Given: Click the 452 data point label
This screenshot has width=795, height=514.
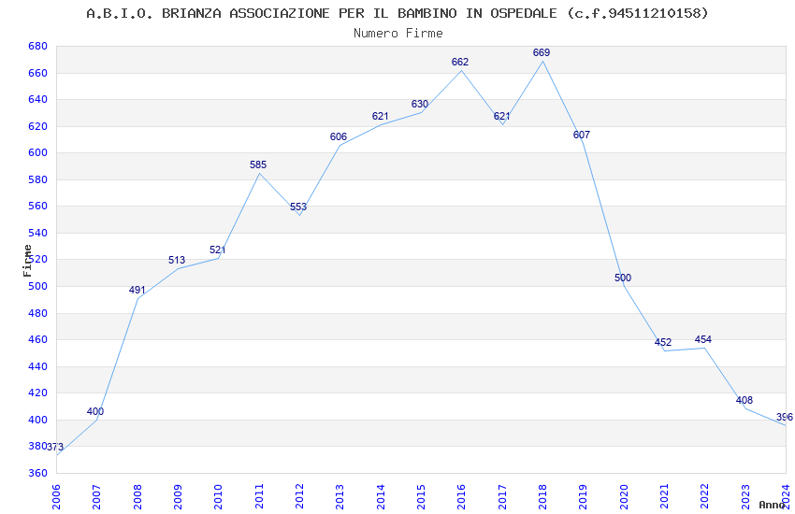Looking at the screenshot, I should tap(663, 342).
